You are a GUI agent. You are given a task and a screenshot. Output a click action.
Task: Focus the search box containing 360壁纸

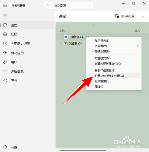click(69, 6)
